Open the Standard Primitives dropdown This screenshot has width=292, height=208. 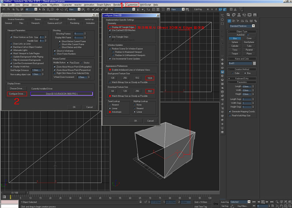pyautogui.click(x=254, y=26)
